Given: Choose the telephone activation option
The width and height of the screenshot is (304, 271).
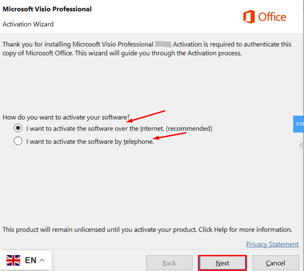Looking at the screenshot, I should point(18,141).
